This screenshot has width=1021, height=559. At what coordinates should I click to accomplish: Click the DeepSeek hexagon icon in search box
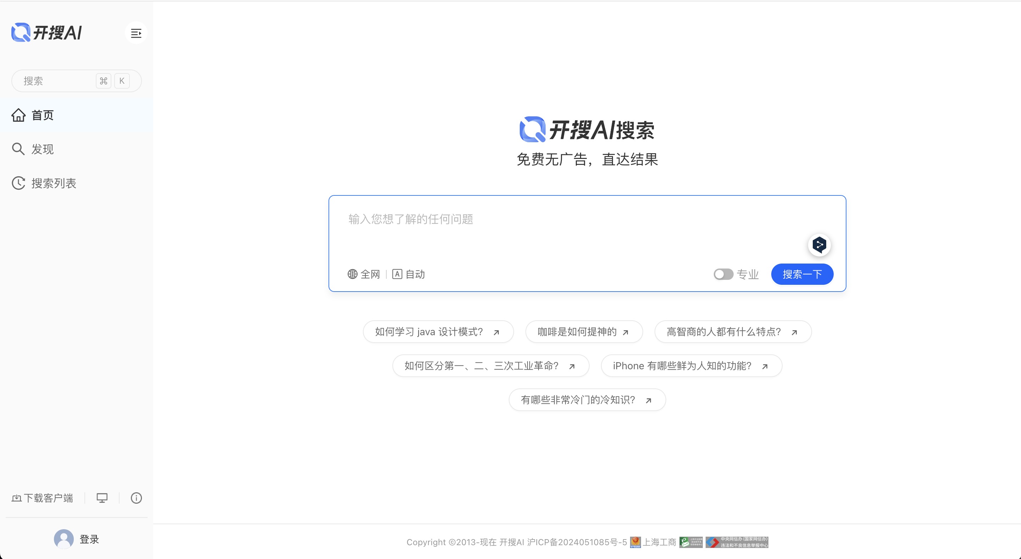819,245
